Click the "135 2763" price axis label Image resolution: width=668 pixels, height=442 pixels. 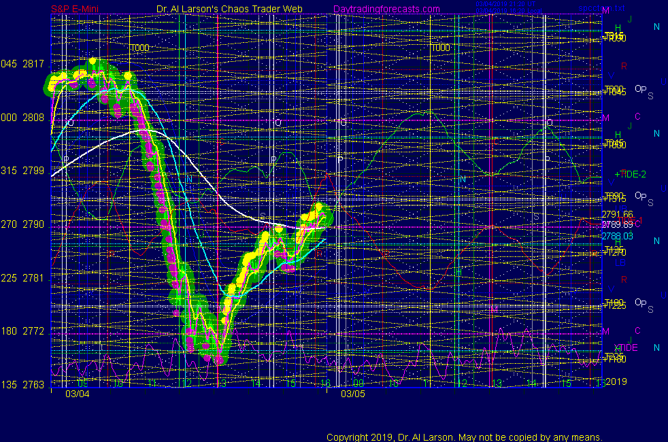22,384
